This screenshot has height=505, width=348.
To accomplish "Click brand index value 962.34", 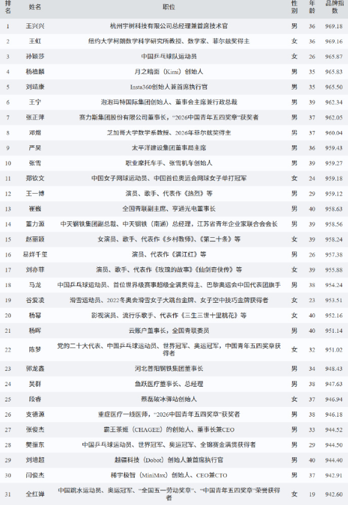I will [x=334, y=102].
